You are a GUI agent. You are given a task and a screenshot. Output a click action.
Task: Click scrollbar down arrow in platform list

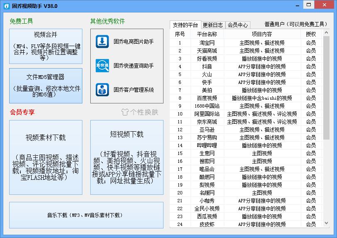pyautogui.click(x=326, y=223)
